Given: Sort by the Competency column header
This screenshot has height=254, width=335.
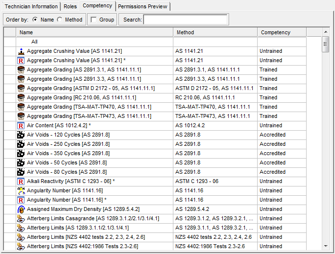Looking at the screenshot, I should [282, 32].
